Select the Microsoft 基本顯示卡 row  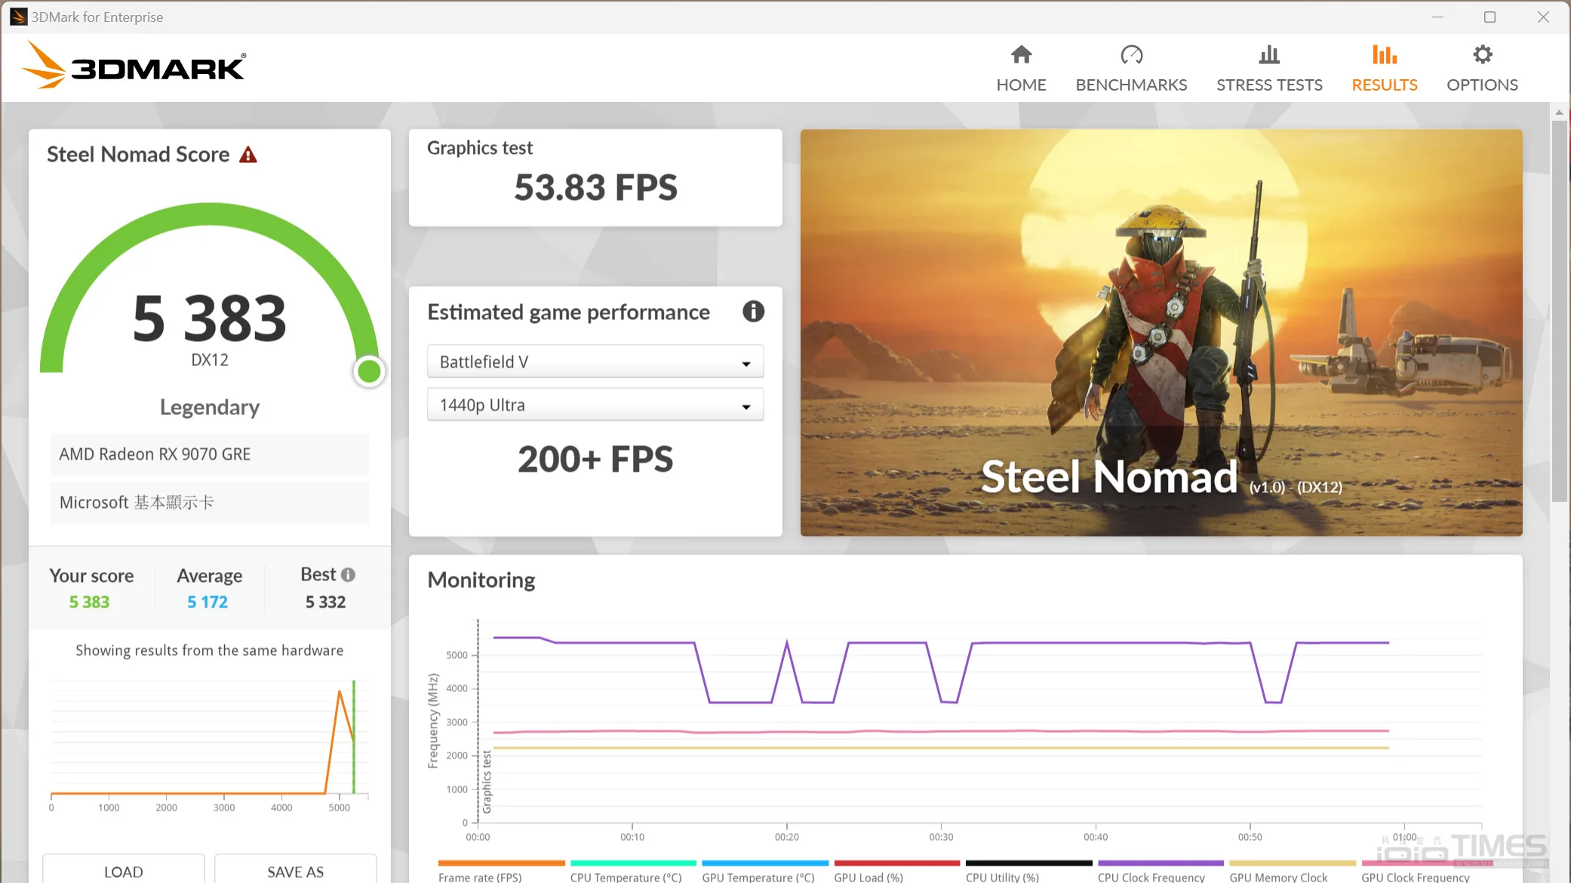[210, 503]
